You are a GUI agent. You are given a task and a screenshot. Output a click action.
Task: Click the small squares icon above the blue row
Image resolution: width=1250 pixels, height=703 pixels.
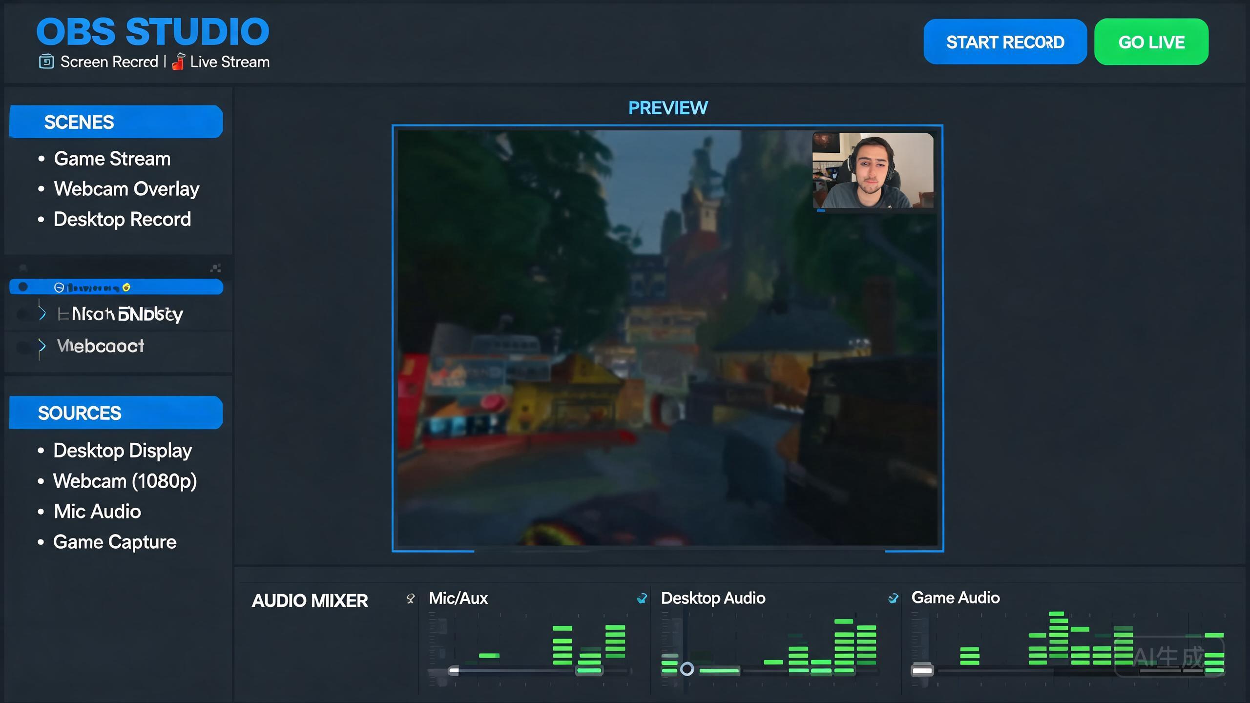215,268
